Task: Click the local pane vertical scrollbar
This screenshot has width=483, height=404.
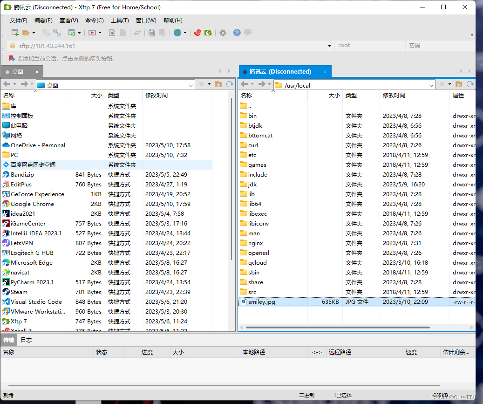Action: (231, 179)
